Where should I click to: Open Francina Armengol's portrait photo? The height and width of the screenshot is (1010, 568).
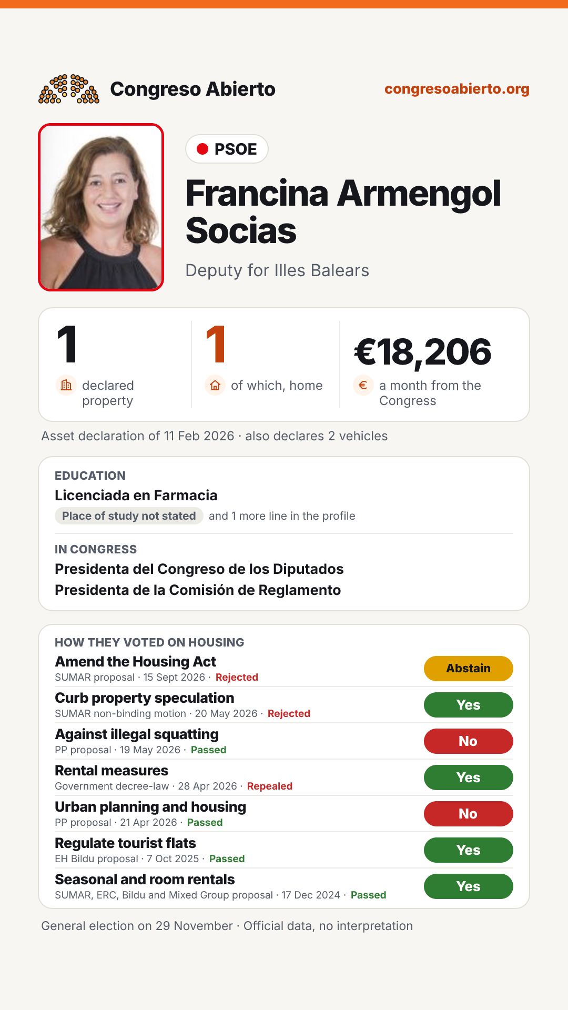point(101,207)
